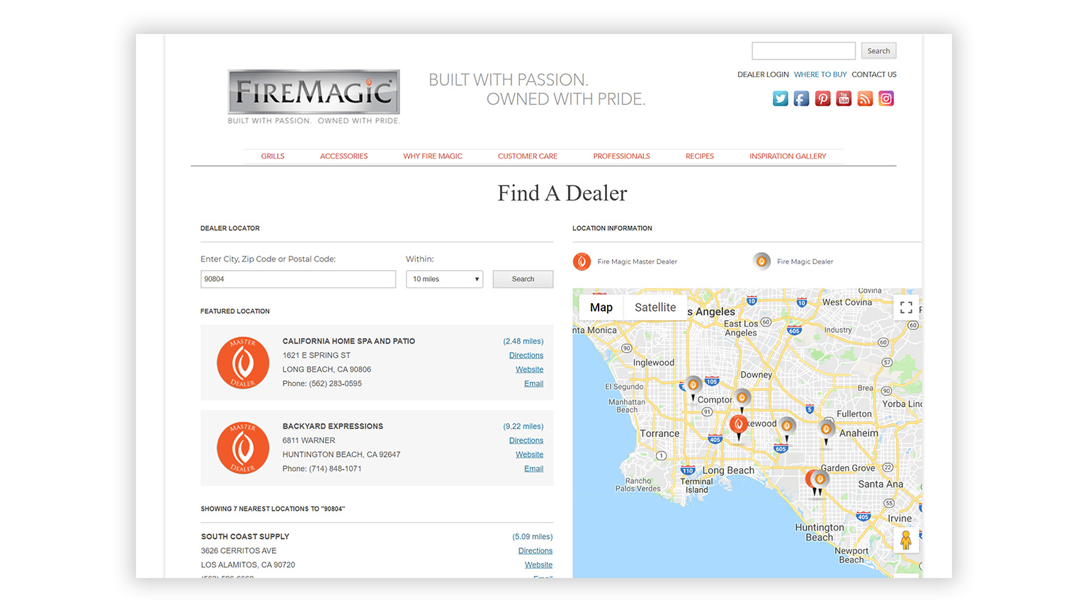Image resolution: width=1088 pixels, height=612 pixels.
Task: Open the Why Fire Magic menu
Action: pos(433,156)
